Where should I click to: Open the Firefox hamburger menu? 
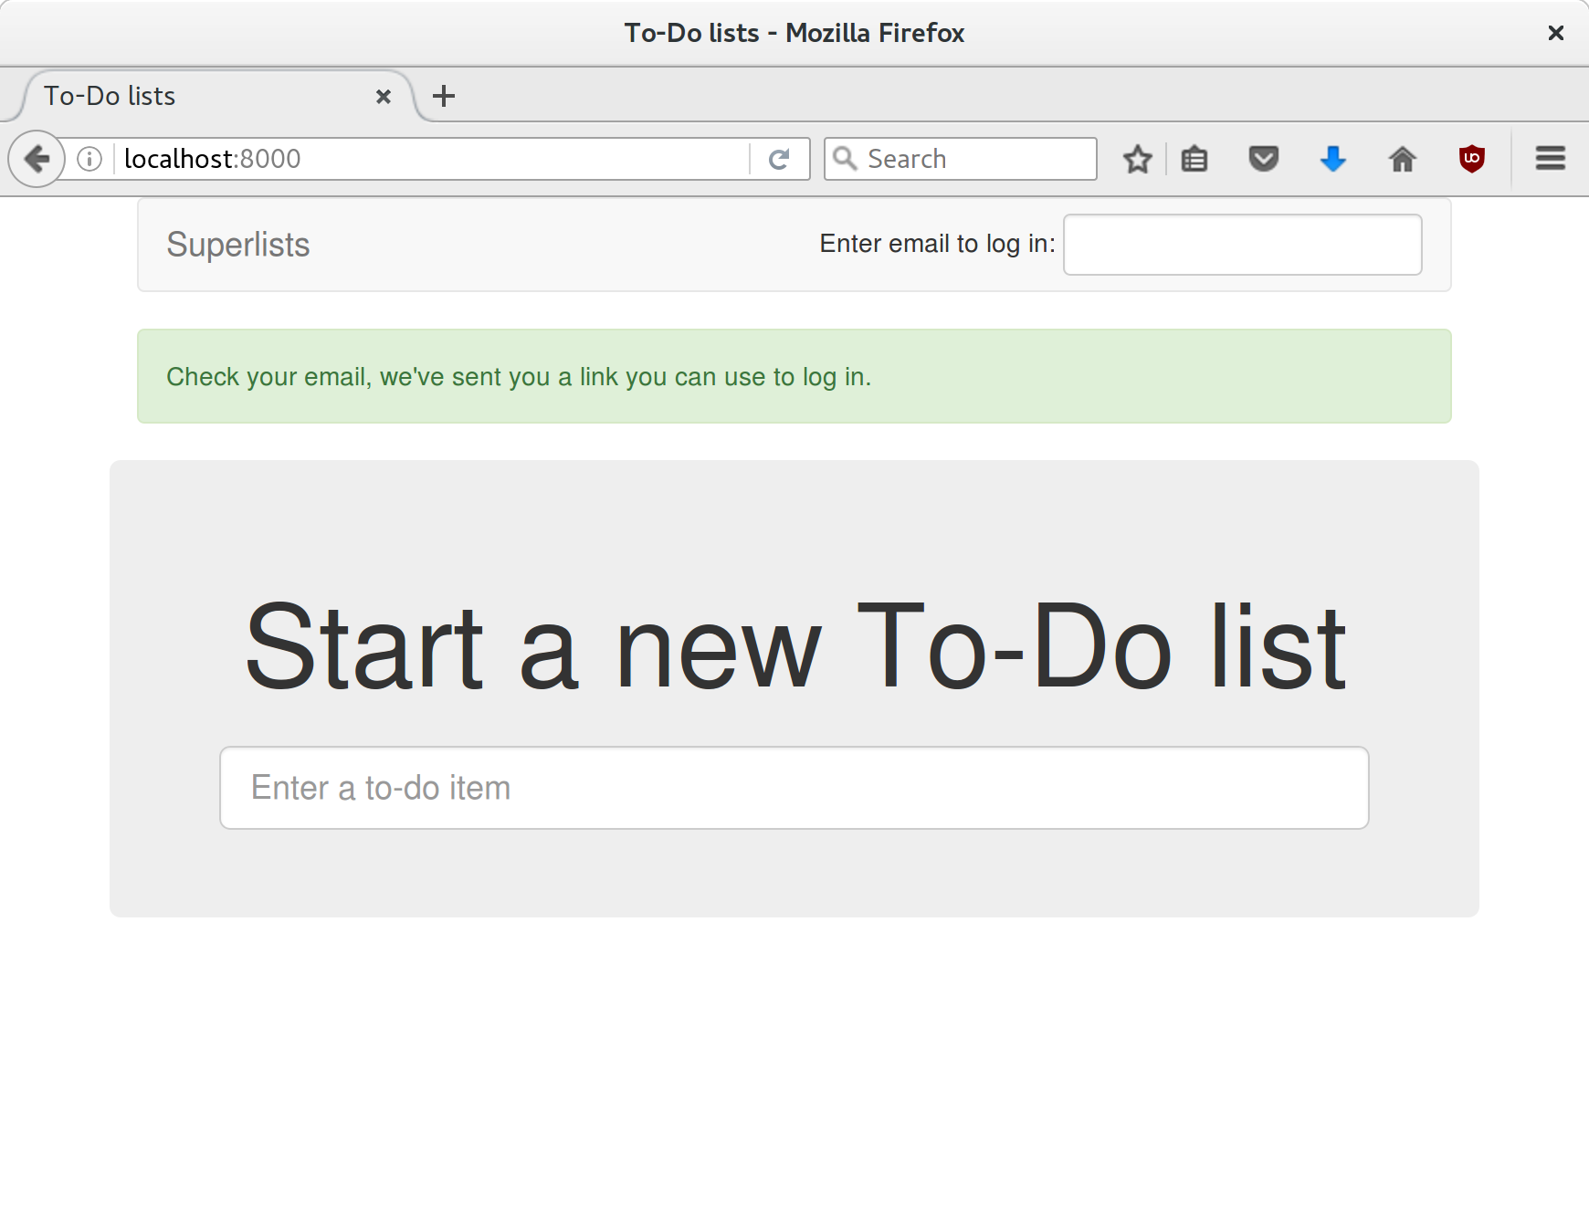[1551, 159]
